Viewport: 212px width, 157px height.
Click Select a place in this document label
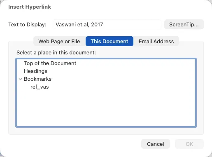pyautogui.click(x=56, y=52)
